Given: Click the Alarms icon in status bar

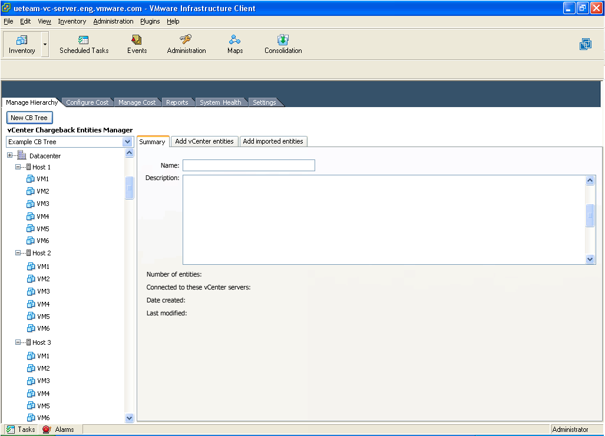Looking at the screenshot, I should (x=47, y=430).
